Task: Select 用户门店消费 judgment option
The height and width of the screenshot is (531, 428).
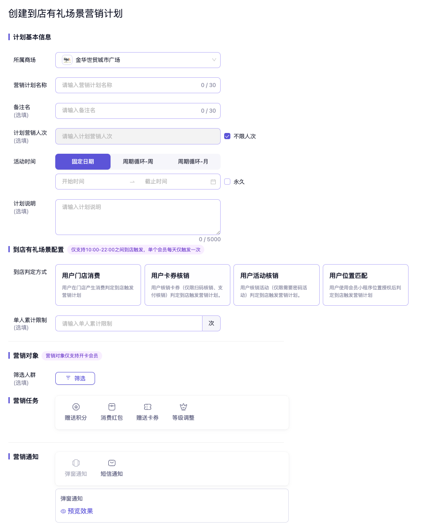Action: tap(98, 285)
